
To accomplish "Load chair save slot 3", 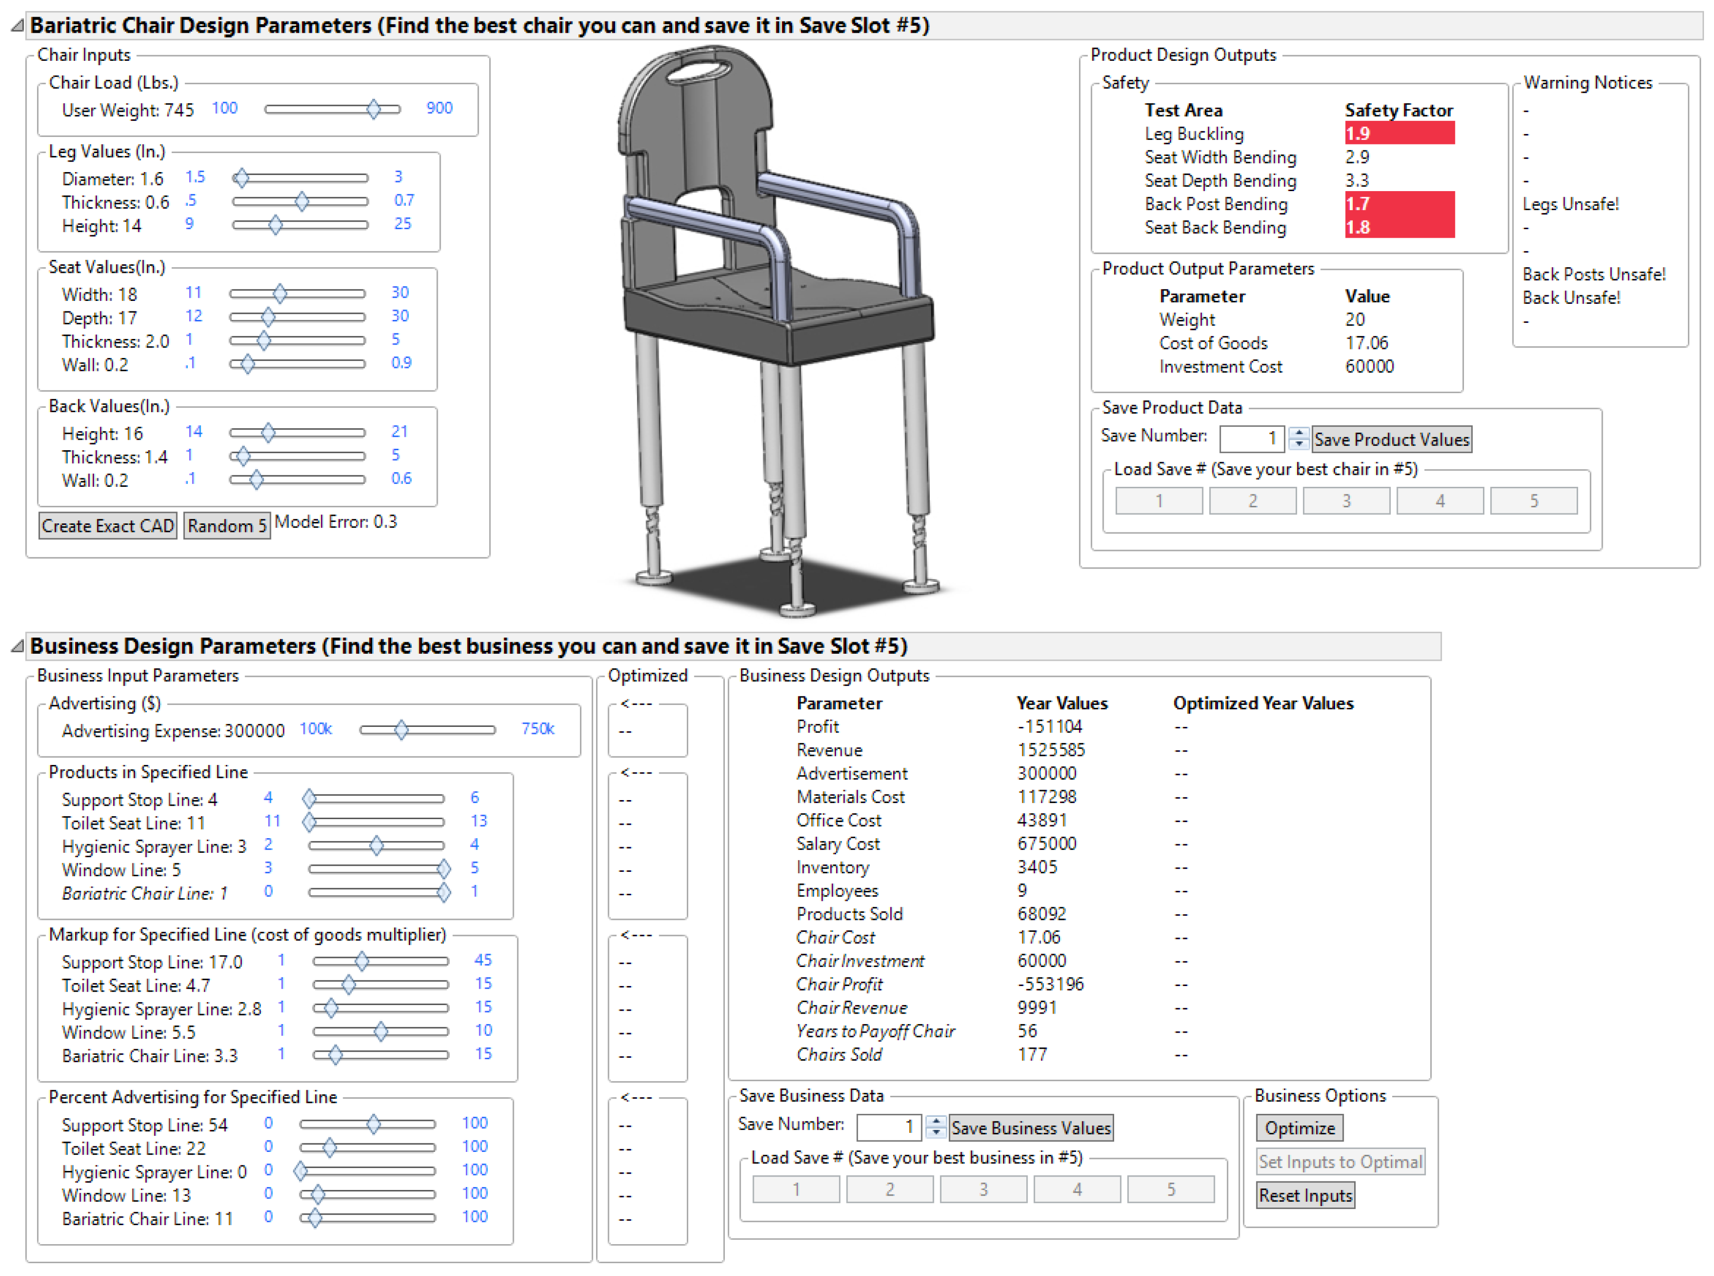I will [x=1347, y=501].
